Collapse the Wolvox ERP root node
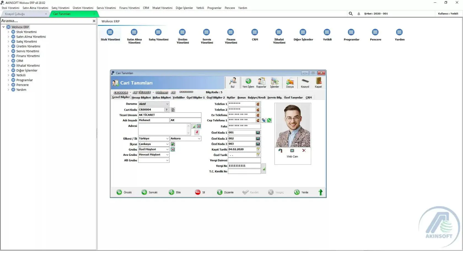The width and height of the screenshot is (463, 260). click(x=4, y=27)
